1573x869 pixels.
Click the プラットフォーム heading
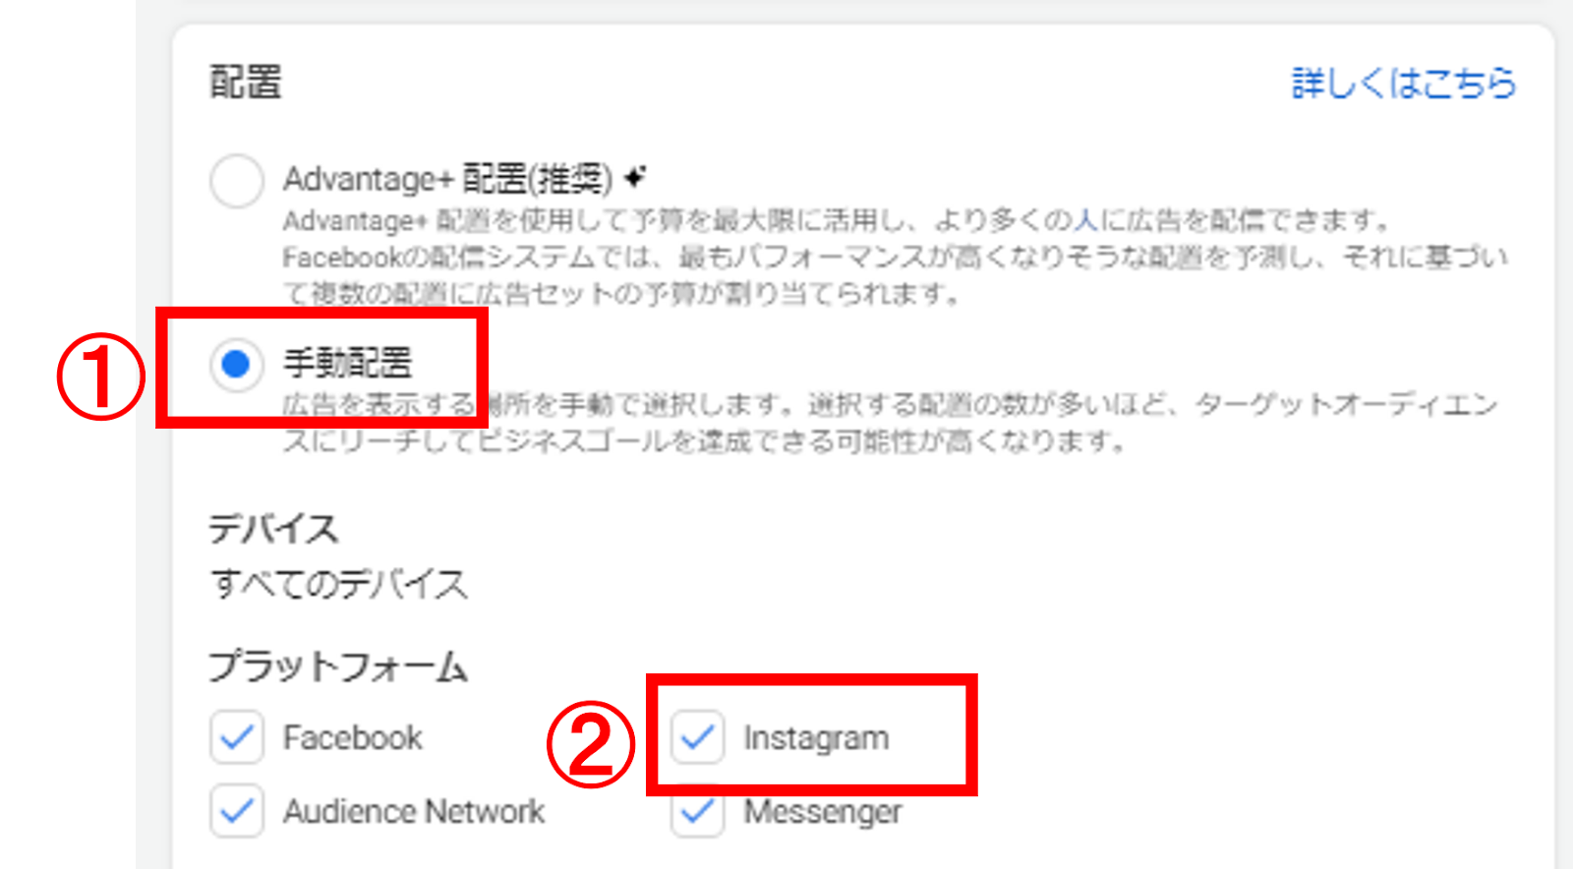pos(338,666)
